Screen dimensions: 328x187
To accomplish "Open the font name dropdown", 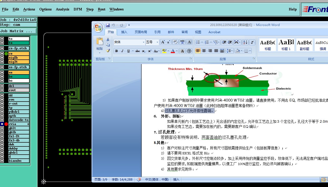I will pyautogui.click(x=143, y=42).
